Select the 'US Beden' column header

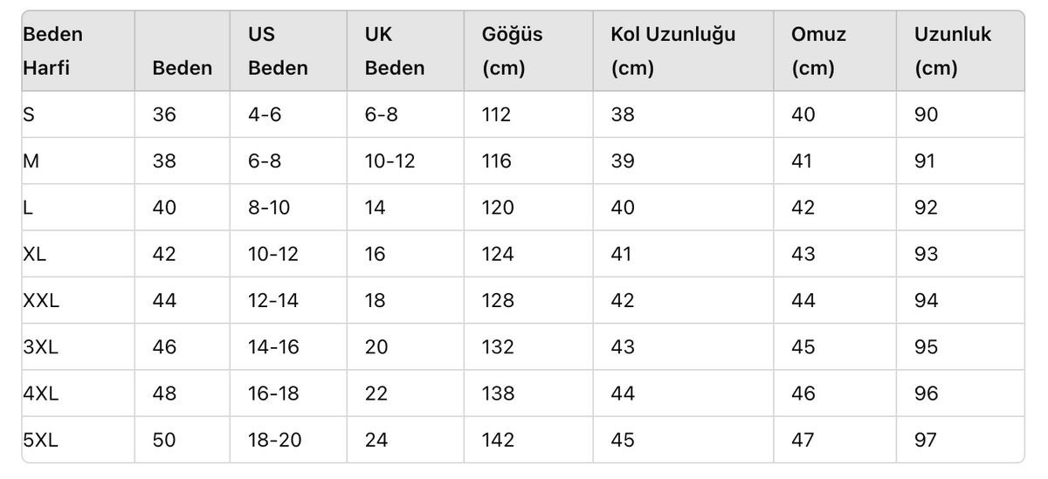coord(278,51)
